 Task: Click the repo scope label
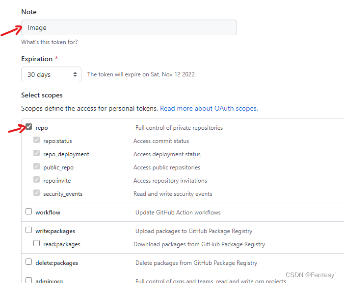tap(42, 128)
